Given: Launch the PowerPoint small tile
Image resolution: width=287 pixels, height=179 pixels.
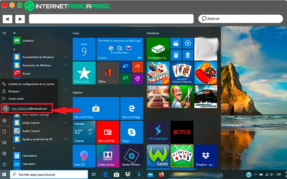Looking at the screenshot, I should click(137, 67).
